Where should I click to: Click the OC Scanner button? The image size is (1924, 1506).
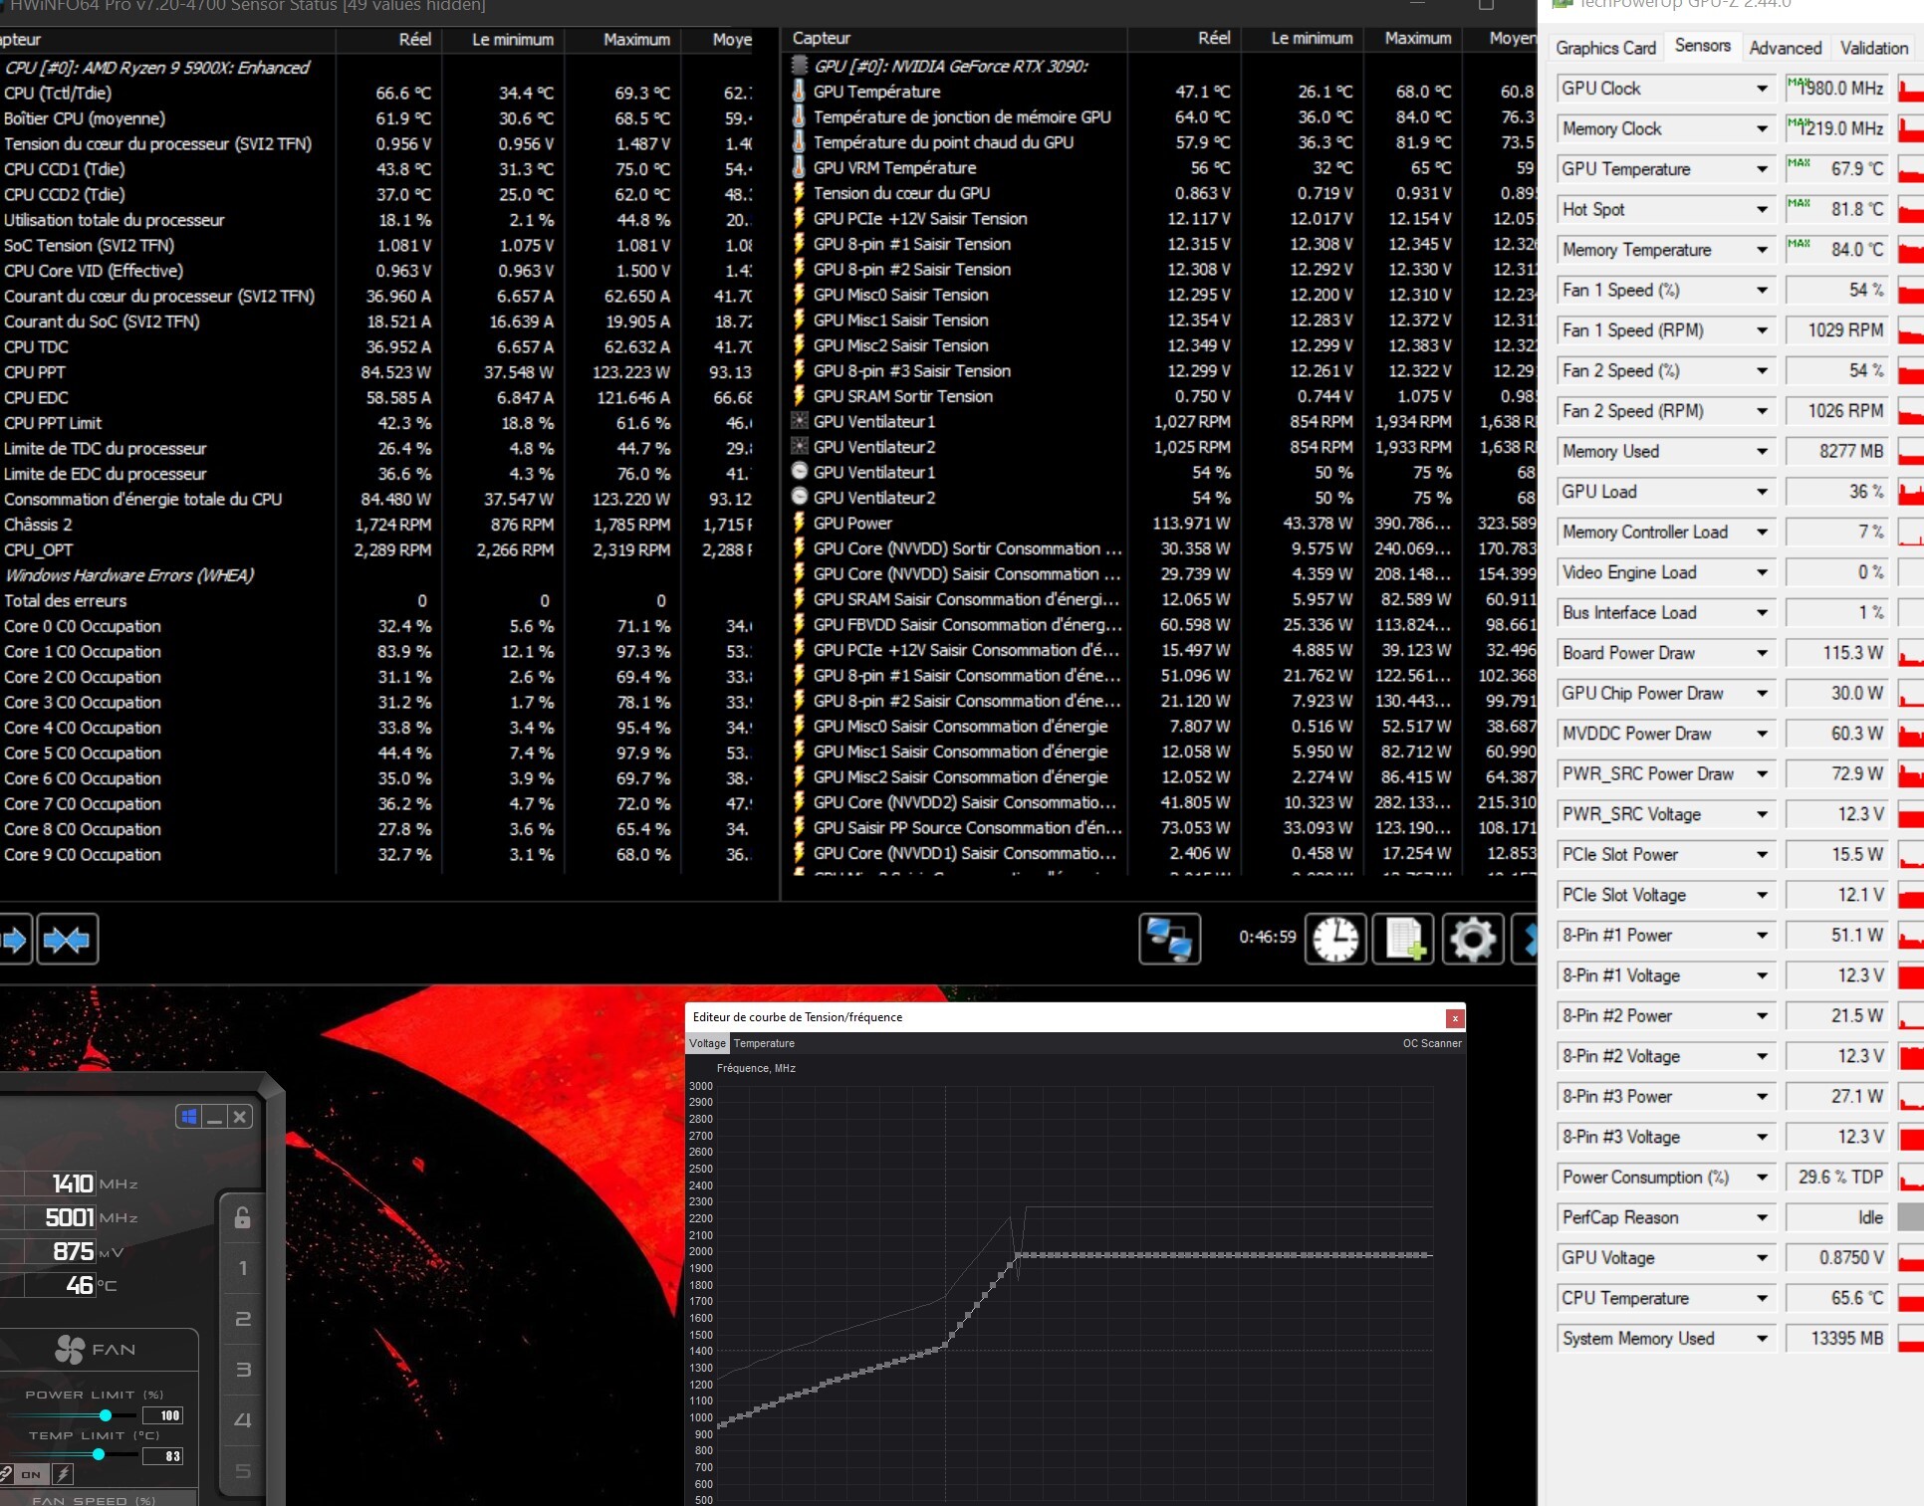1431,1043
